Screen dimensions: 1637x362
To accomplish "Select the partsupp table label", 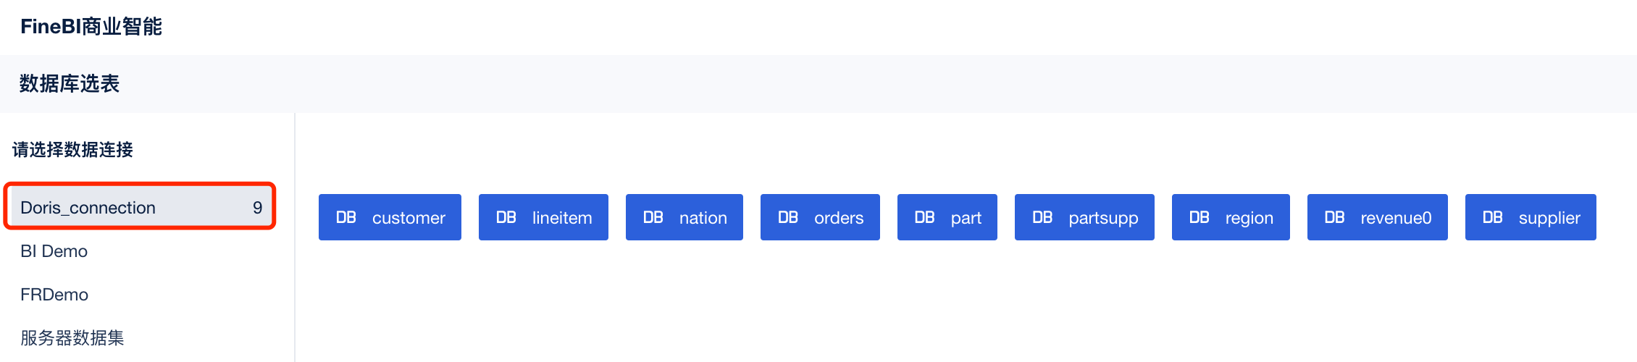I will [x=1103, y=218].
